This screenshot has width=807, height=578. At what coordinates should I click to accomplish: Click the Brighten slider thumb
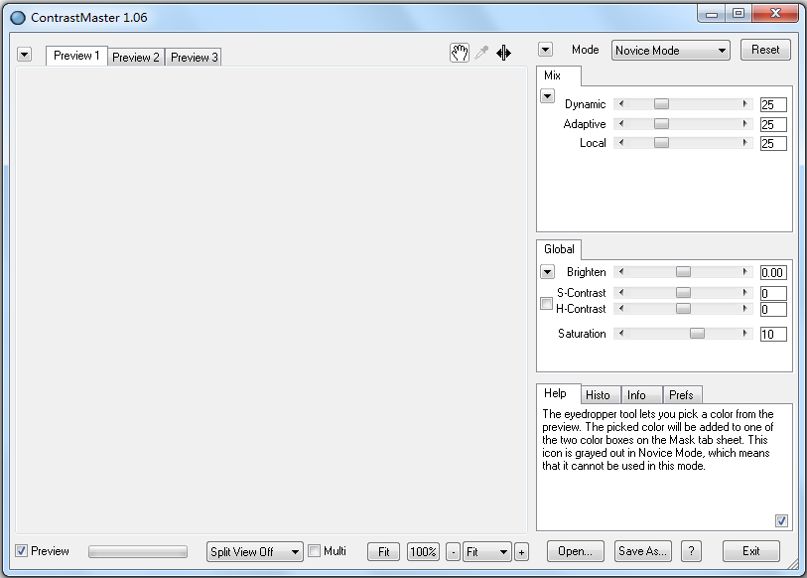pyautogui.click(x=683, y=272)
